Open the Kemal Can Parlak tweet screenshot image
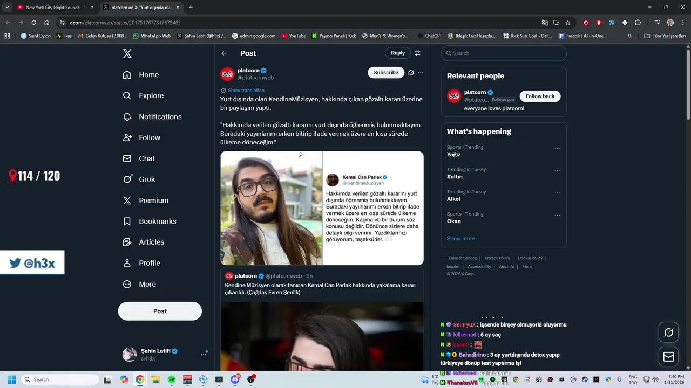The width and height of the screenshot is (691, 388). 373,208
